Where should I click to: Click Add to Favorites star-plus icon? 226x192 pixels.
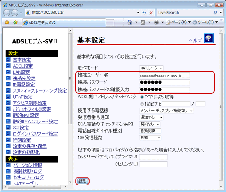point(15,22)
